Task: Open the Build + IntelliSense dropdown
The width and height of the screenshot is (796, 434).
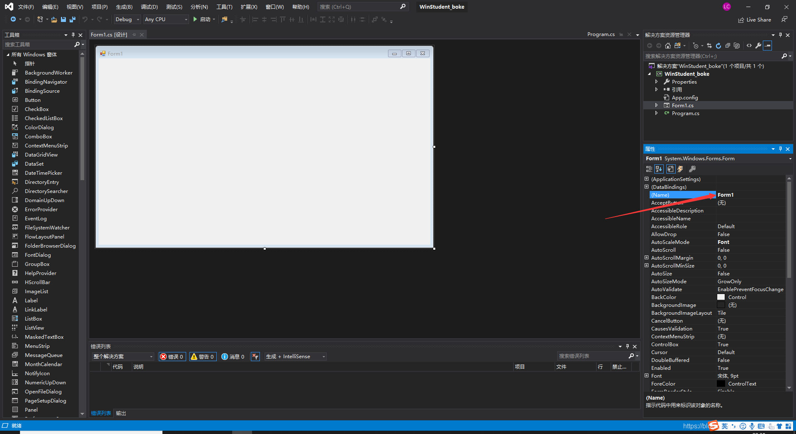Action: (295, 357)
